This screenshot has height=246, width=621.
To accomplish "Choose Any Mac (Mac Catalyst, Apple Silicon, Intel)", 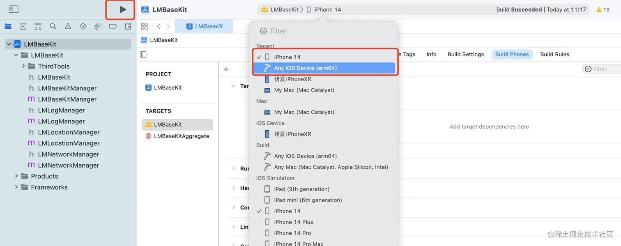I will pos(324,167).
